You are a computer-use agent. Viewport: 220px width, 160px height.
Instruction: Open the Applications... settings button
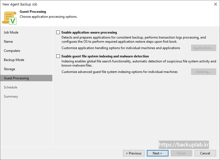203,48
